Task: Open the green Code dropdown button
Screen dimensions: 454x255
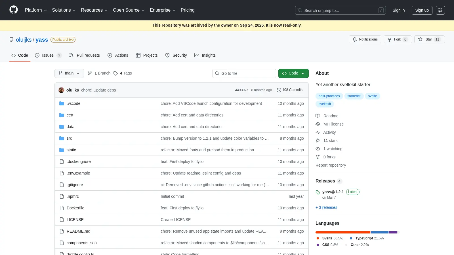Action: click(x=293, y=73)
